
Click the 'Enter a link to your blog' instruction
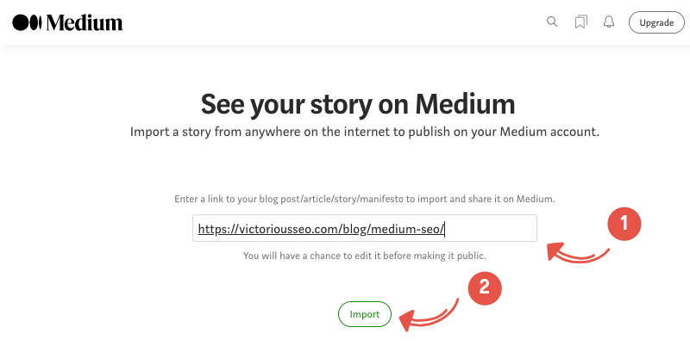tap(364, 199)
